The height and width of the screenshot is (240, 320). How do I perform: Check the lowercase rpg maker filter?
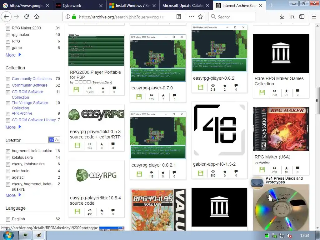point(8,35)
